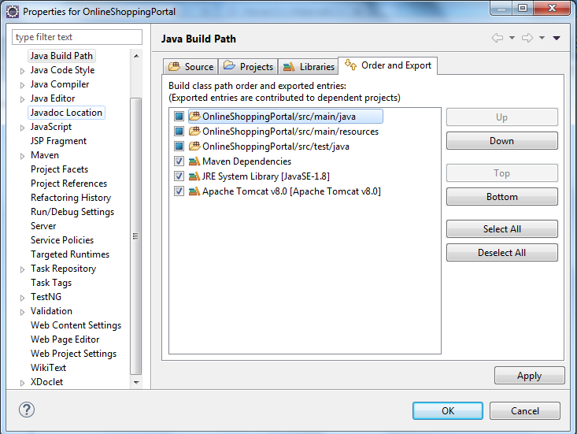Confirm with the OK button
This screenshot has width=577, height=434.
448,411
